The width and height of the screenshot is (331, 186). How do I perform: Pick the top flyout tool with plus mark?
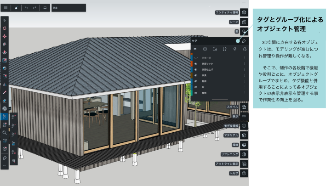click(14, 117)
